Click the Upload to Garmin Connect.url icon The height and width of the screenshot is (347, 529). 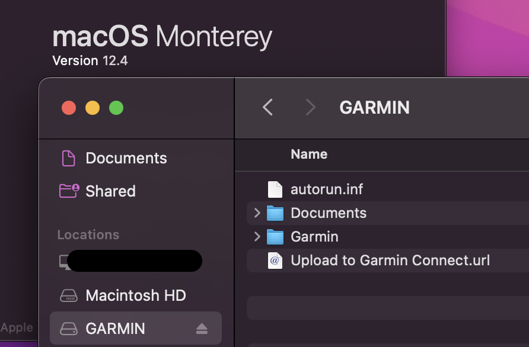coord(275,261)
